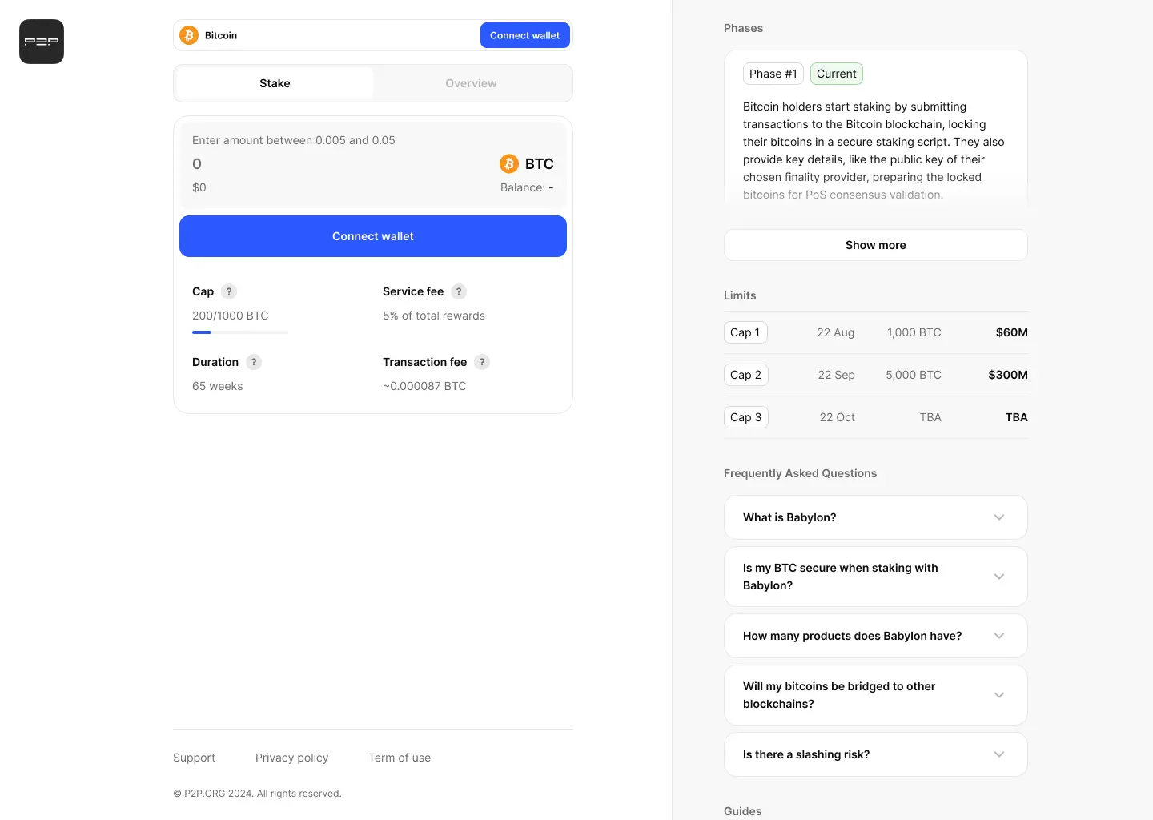Expand 'Is there a slashing risk?' FAQ
The height and width of the screenshot is (820, 1153).
coord(876,754)
